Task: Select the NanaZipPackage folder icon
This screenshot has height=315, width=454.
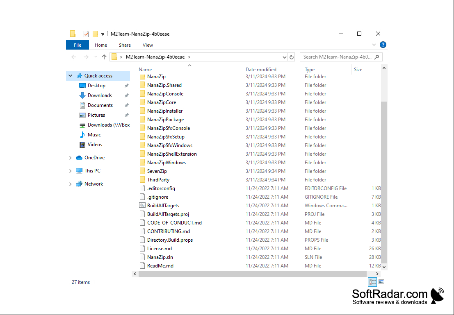Action: (x=142, y=120)
